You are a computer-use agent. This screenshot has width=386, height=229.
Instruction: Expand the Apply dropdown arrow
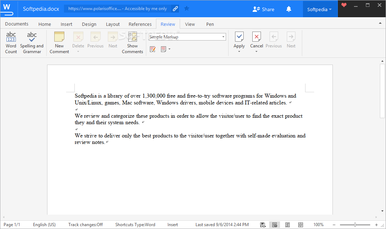coord(239,51)
